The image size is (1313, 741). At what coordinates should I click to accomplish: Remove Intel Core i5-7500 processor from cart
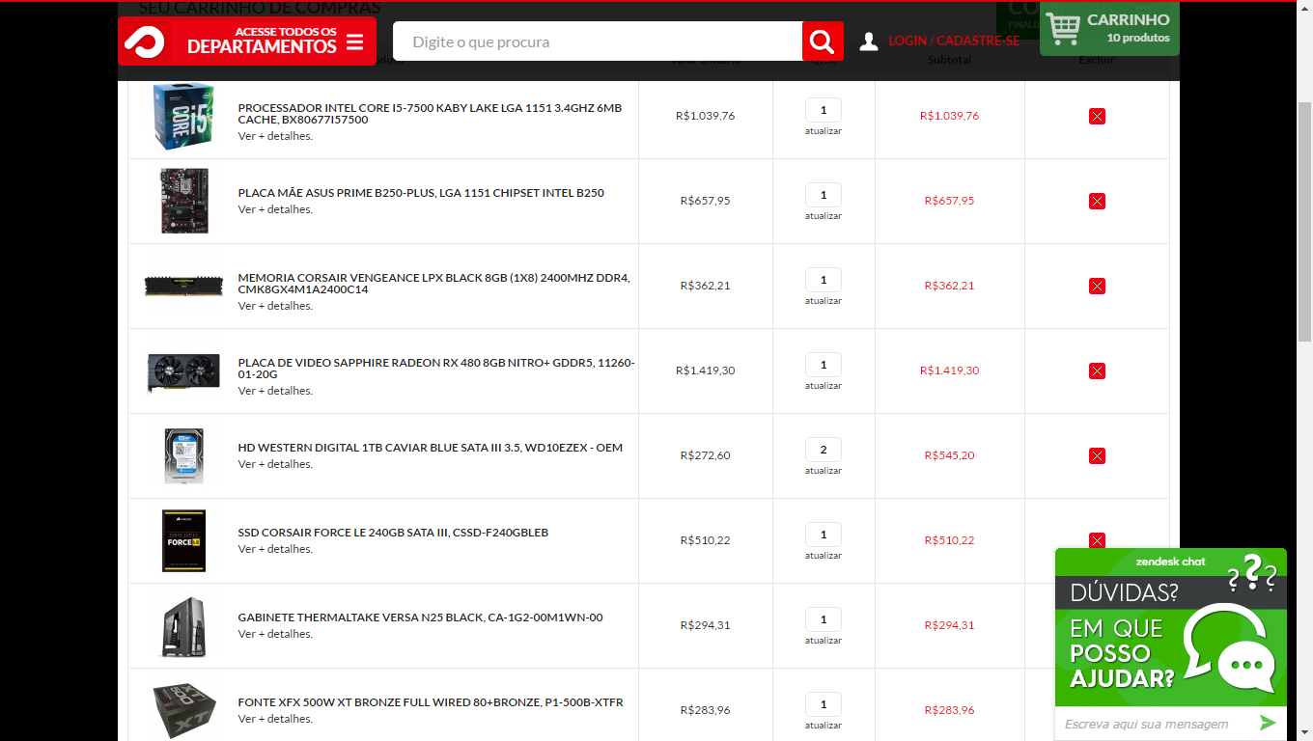click(x=1097, y=116)
